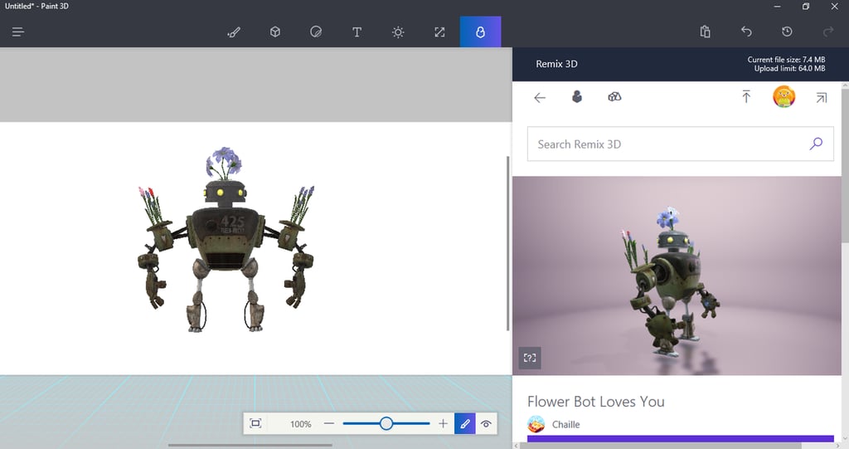The image size is (849, 449).
Task: Toggle the 3D preview of Flower Bot
Action: [530, 358]
